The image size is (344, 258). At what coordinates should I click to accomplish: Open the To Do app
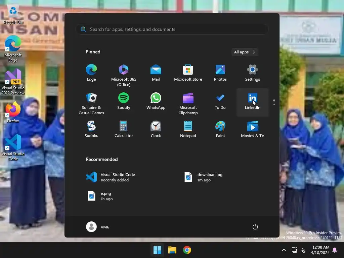pos(220,101)
